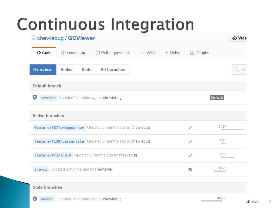
Task: Click the Issues count badge 26
Action: [83, 53]
